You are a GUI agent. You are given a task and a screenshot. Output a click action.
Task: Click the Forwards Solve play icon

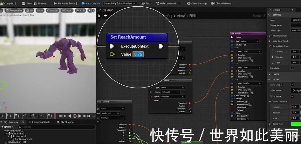point(55,3)
